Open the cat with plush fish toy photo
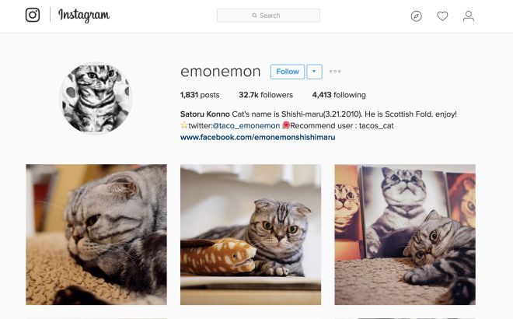This screenshot has height=319, width=513. click(250, 234)
